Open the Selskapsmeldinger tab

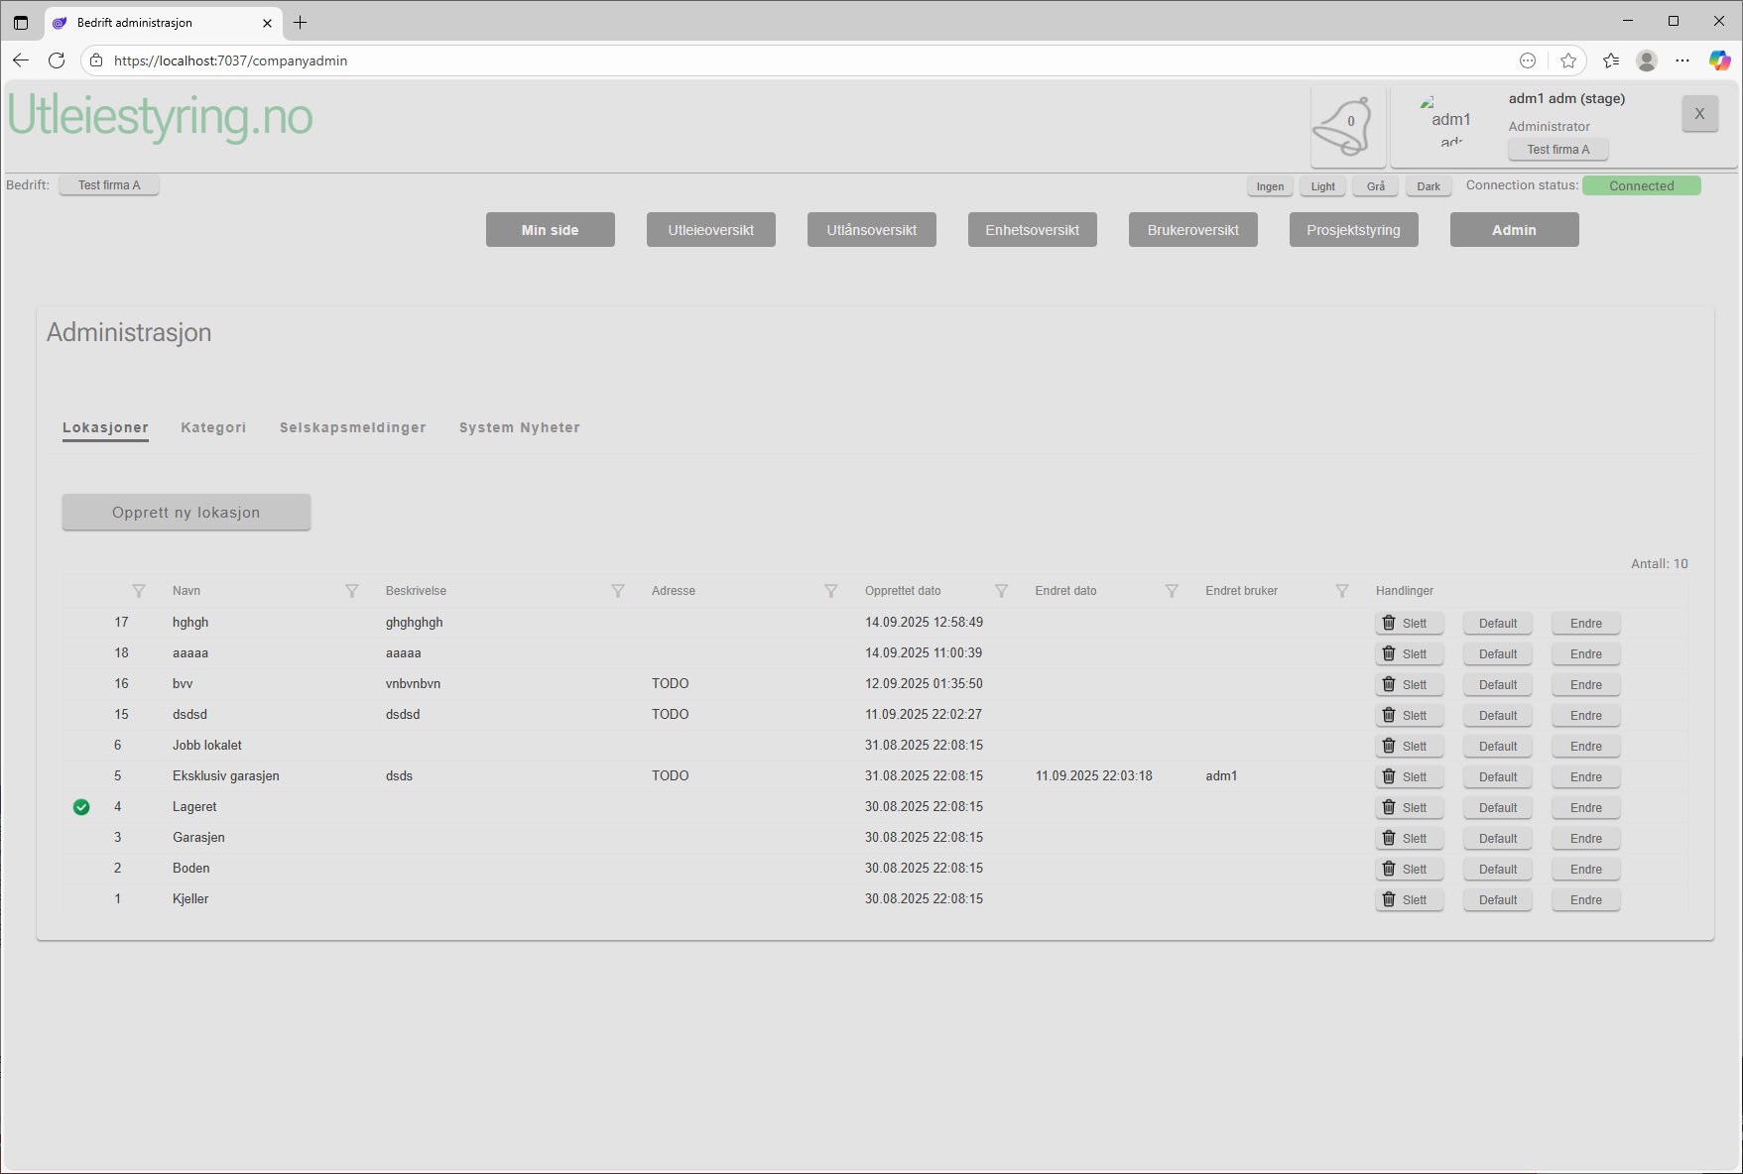[x=352, y=427]
